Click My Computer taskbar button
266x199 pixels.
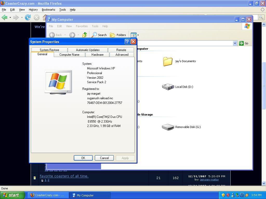click(x=90, y=195)
